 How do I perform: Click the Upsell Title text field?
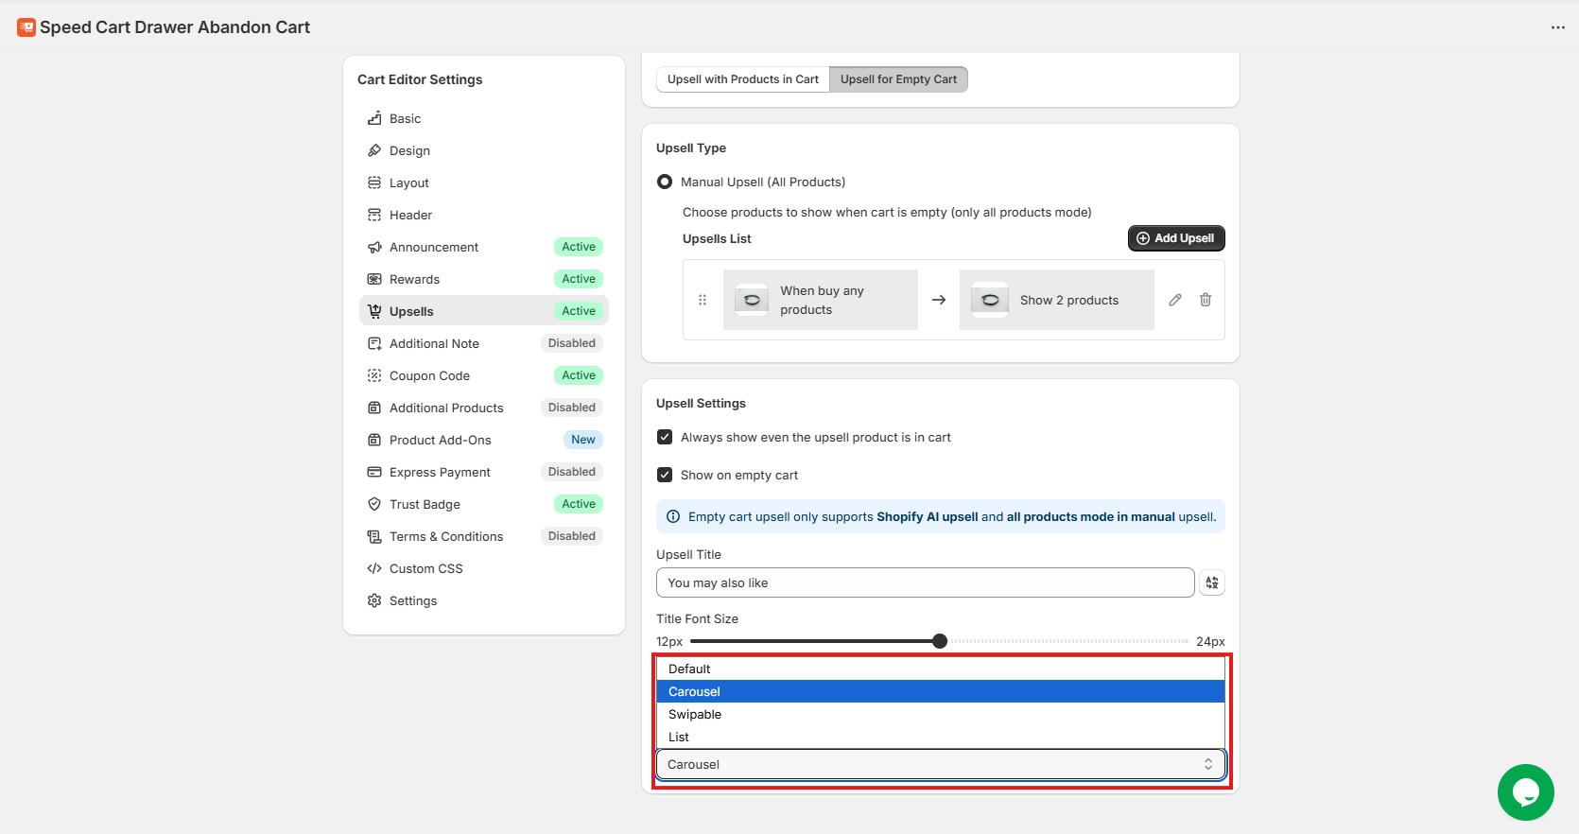tap(925, 582)
